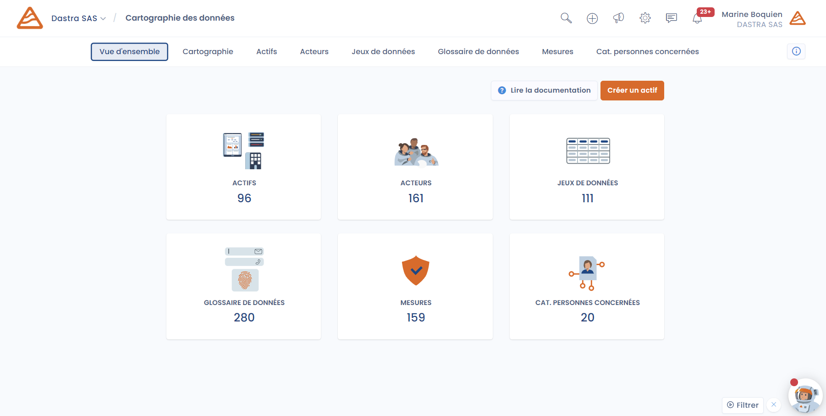Screen dimensions: 826x416
Task: Click the ACTIFS card label
Action: 244,183
